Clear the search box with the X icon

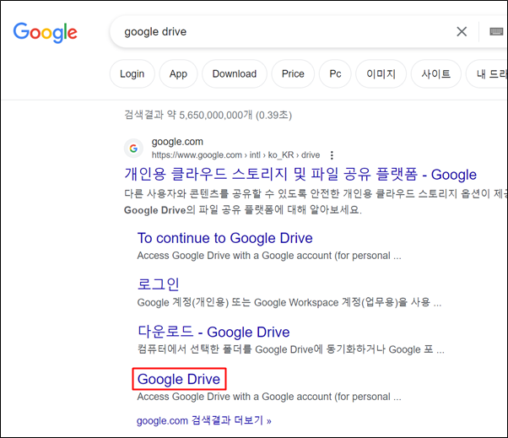462,32
